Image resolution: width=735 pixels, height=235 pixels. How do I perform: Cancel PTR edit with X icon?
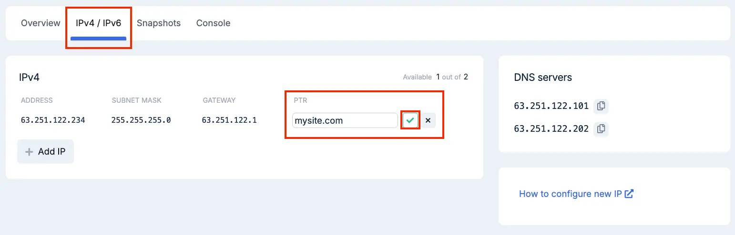point(428,120)
